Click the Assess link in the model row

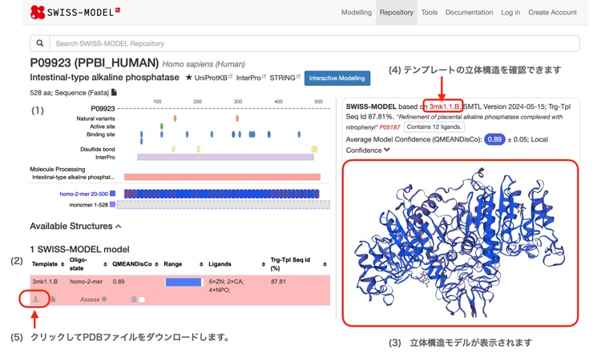point(90,299)
